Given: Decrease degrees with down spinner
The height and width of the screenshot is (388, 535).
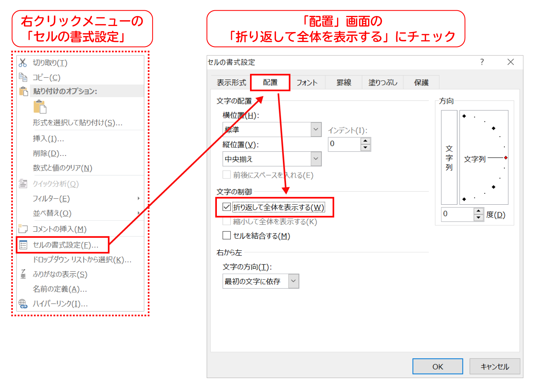Looking at the screenshot, I should coord(479,217).
